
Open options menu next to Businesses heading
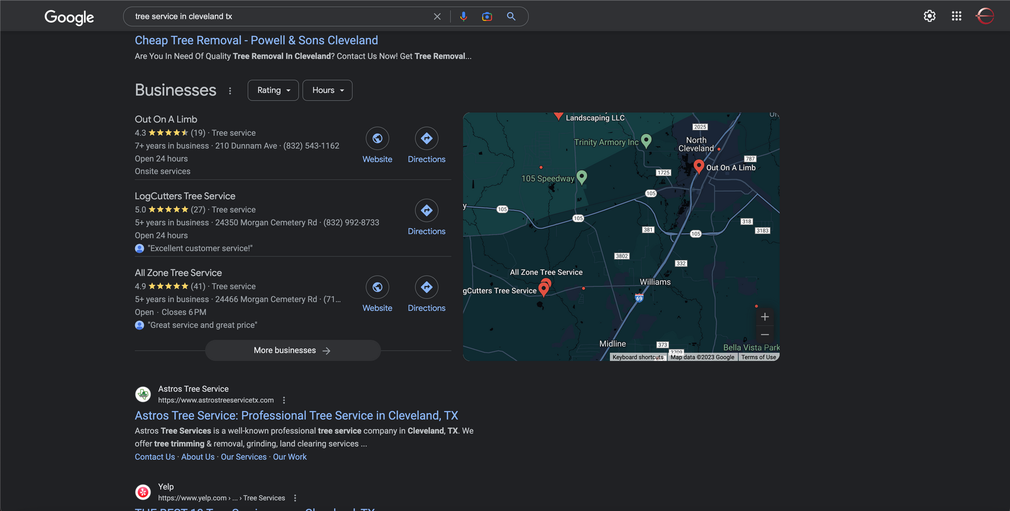[230, 90]
